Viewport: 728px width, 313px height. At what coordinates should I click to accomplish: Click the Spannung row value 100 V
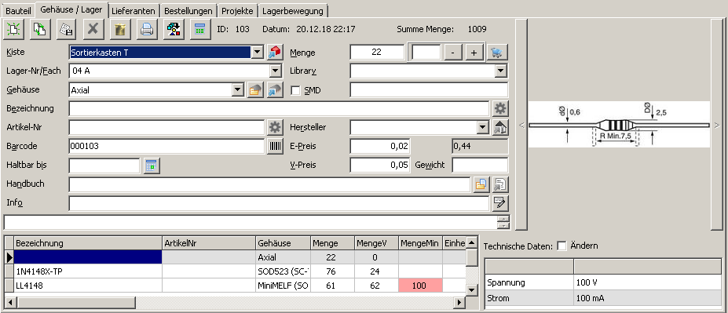(647, 282)
